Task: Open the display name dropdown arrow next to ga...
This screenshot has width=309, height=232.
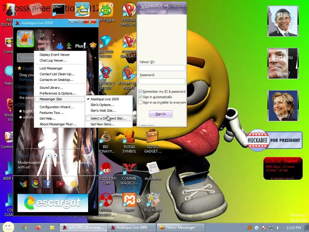Action: click(53, 35)
